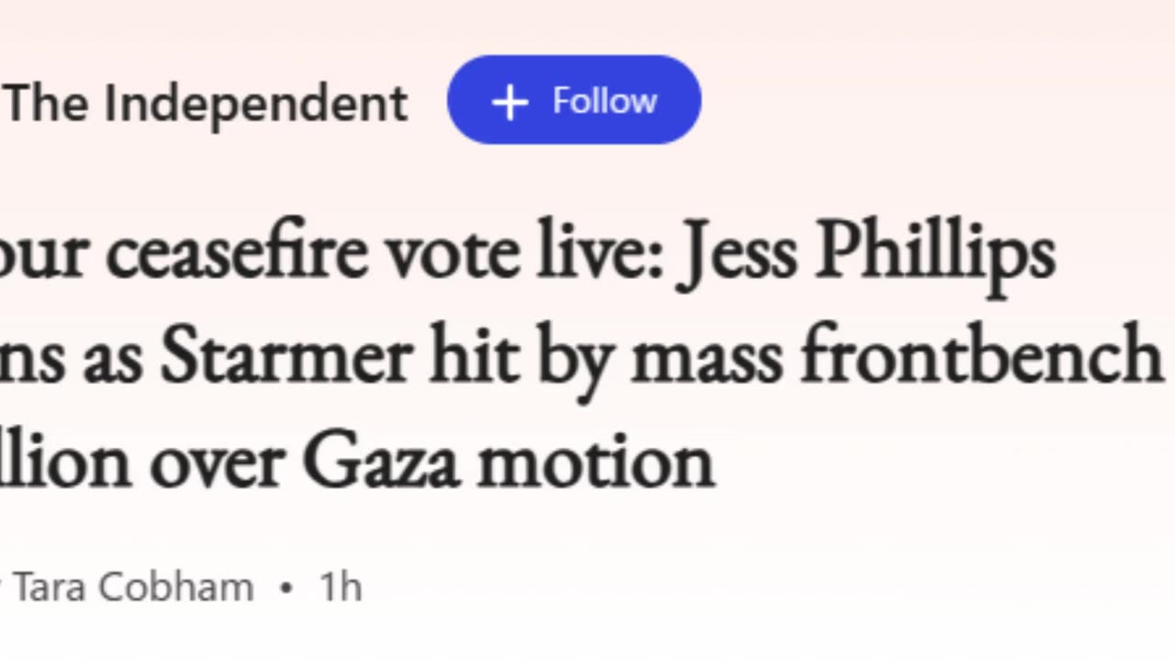The width and height of the screenshot is (1175, 661).
Task: Click the surname "Cobham" in byline
Action: [176, 587]
